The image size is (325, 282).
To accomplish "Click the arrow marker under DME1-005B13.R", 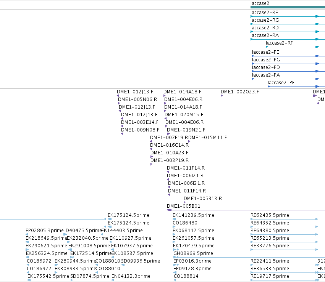I will (x=185, y=202).
